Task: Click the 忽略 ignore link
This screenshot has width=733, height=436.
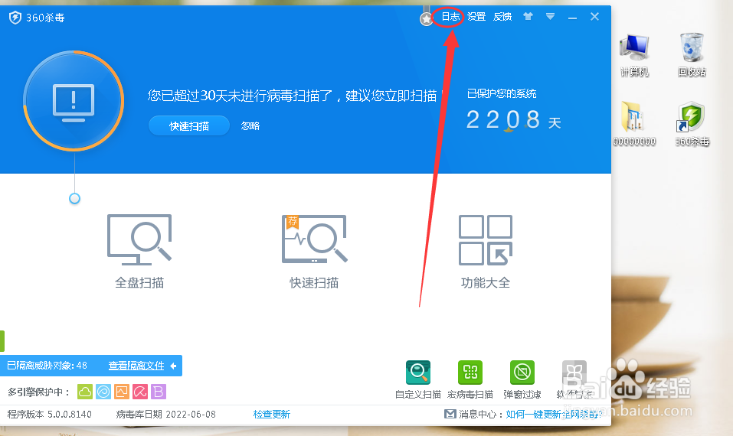Action: [250, 126]
